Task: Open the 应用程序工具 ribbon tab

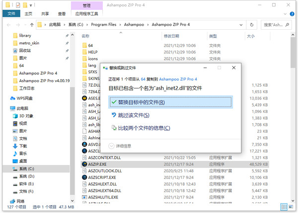Action: pyautogui.click(x=86, y=14)
